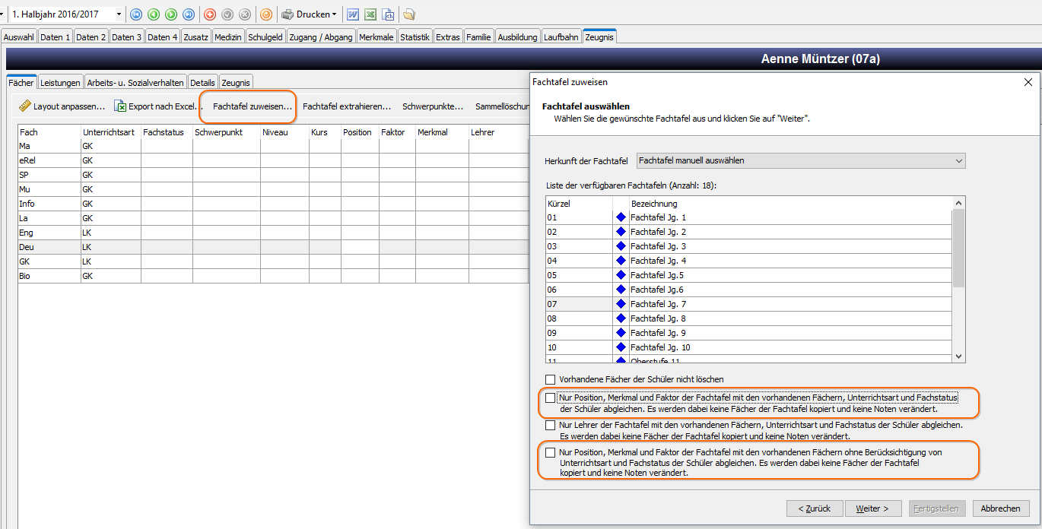1042x529 pixels.
Task: Go to the first record navigation icon
Action: (x=136, y=14)
